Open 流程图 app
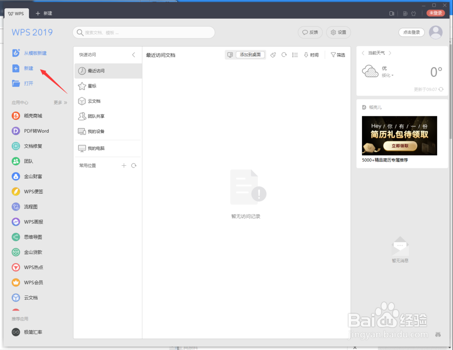This screenshot has height=350, width=453. [24, 207]
